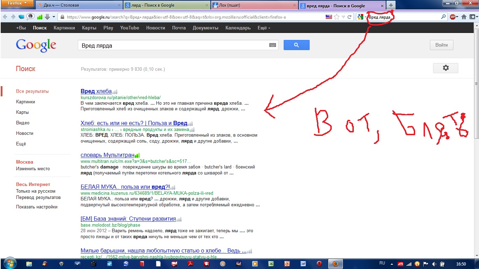Open the address bar history dropdown
The height and width of the screenshot is (269, 479).
coord(343,17)
